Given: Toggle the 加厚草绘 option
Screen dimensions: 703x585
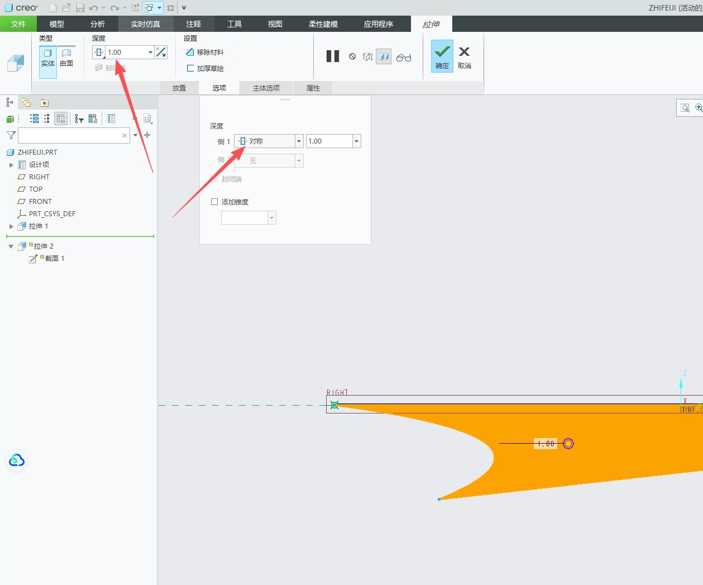Looking at the screenshot, I should 205,68.
